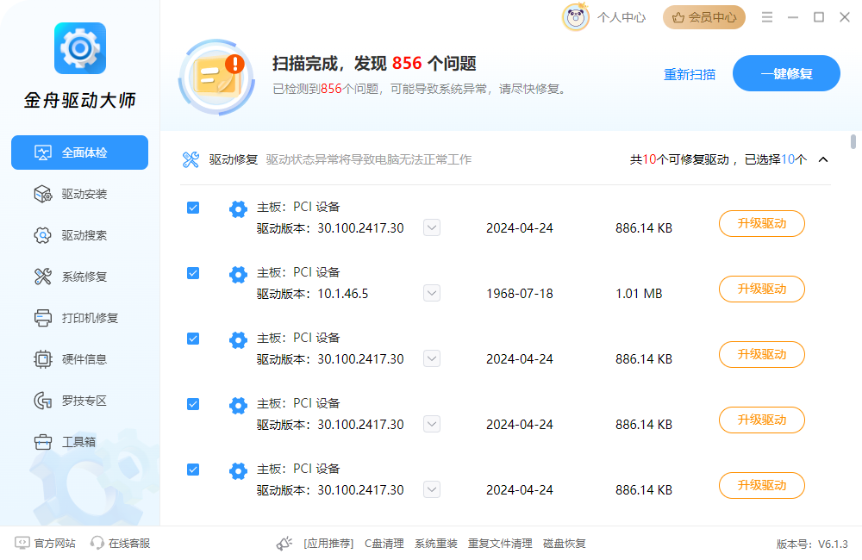Uncheck the third PCI 设备 row checkbox
Viewport: 862px width, 560px height.
coord(193,339)
